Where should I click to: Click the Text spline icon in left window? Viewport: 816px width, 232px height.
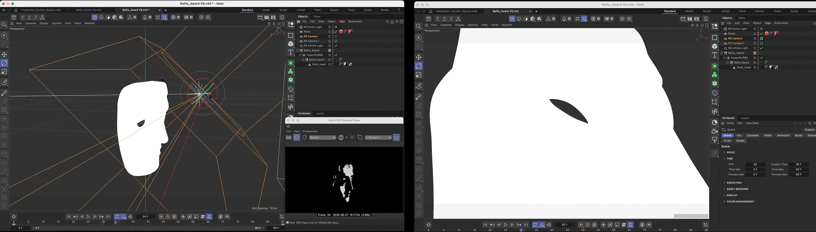[x=291, y=53]
